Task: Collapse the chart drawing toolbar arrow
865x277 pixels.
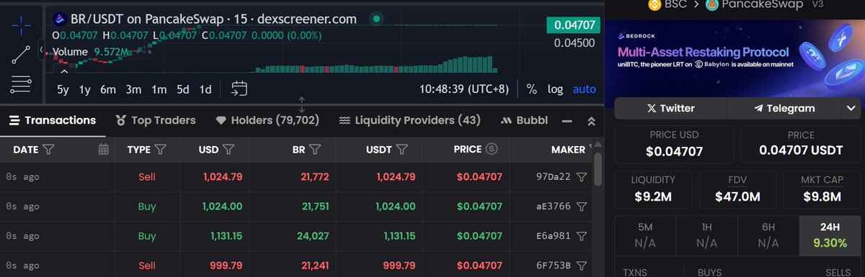Action: coord(42,49)
